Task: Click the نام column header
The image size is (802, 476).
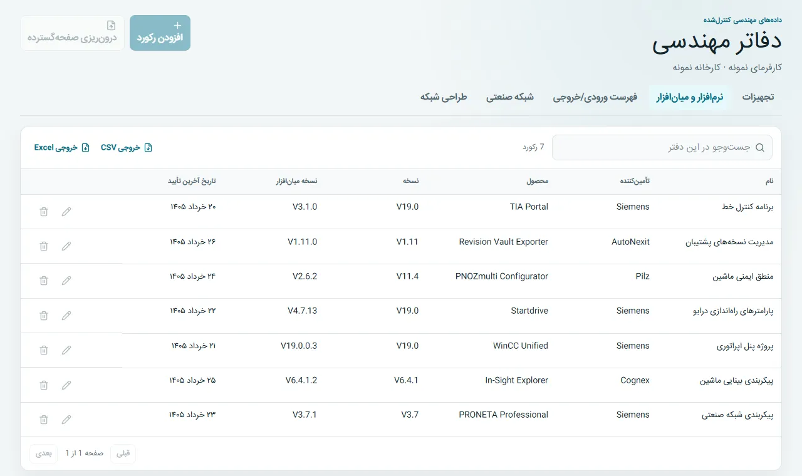Action: [769, 181]
